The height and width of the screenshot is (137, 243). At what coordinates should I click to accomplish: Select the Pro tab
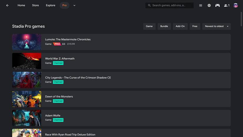[65, 5]
